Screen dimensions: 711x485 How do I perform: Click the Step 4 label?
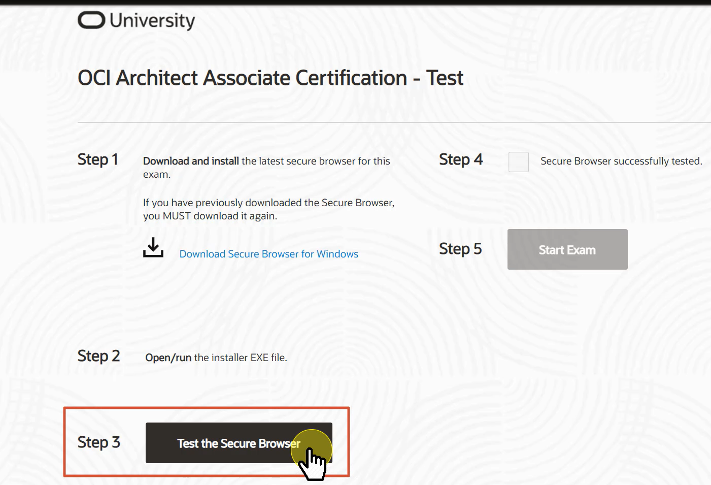coord(460,159)
